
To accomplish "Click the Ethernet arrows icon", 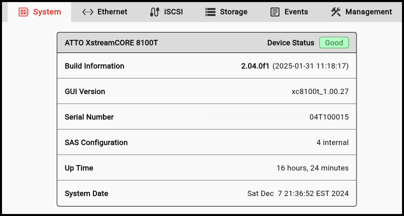I will coord(87,12).
